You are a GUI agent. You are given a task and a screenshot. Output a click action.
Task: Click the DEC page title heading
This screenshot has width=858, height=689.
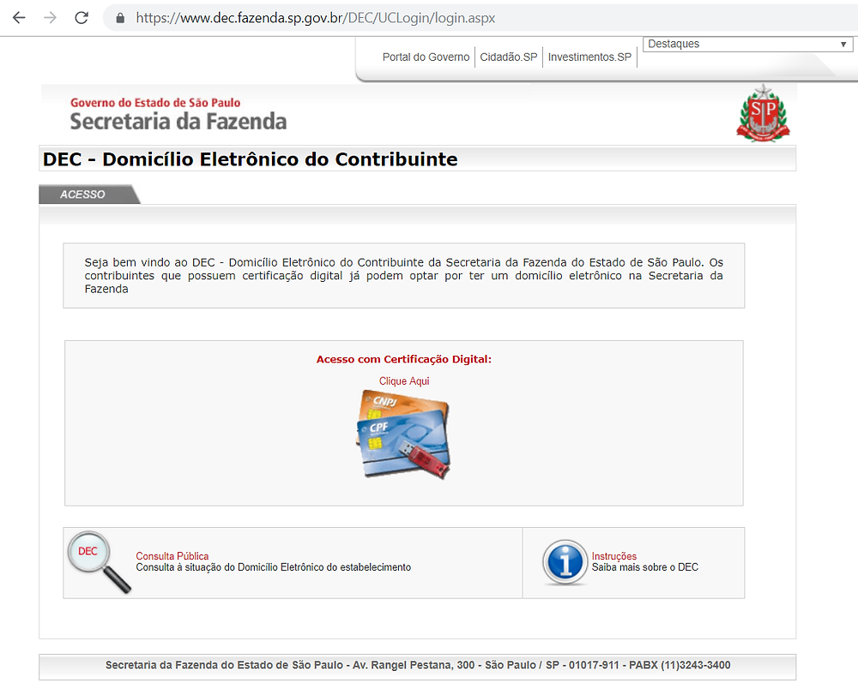tap(250, 159)
